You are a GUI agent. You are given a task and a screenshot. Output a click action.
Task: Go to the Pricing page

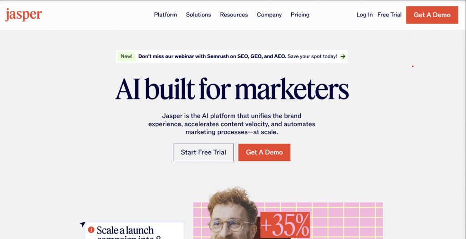[x=300, y=15]
